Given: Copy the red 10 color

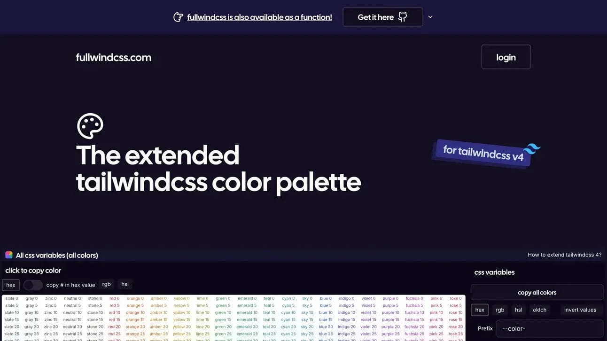Looking at the screenshot, I should tap(115, 312).
